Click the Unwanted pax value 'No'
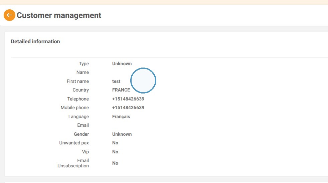Image resolution: width=328 pixels, height=183 pixels. point(115,143)
